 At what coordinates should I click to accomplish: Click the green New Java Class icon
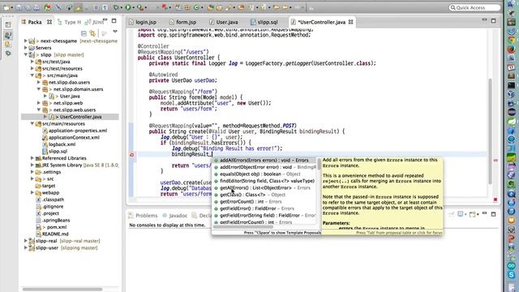[196, 7]
